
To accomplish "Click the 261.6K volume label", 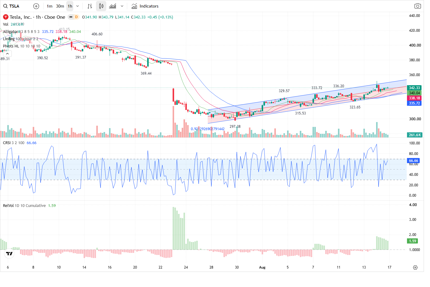I will [x=415, y=135].
